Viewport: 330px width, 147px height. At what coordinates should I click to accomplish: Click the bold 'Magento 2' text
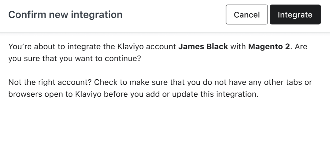tap(269, 47)
